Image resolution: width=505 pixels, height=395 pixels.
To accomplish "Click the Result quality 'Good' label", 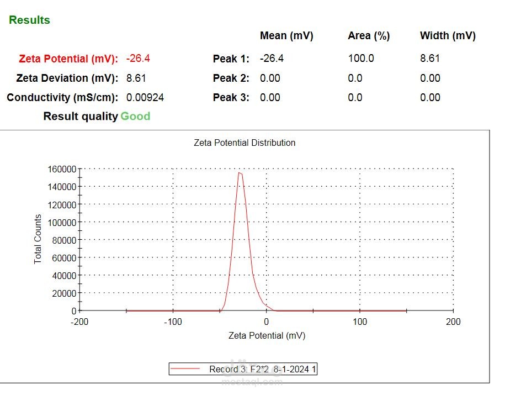I will [135, 116].
